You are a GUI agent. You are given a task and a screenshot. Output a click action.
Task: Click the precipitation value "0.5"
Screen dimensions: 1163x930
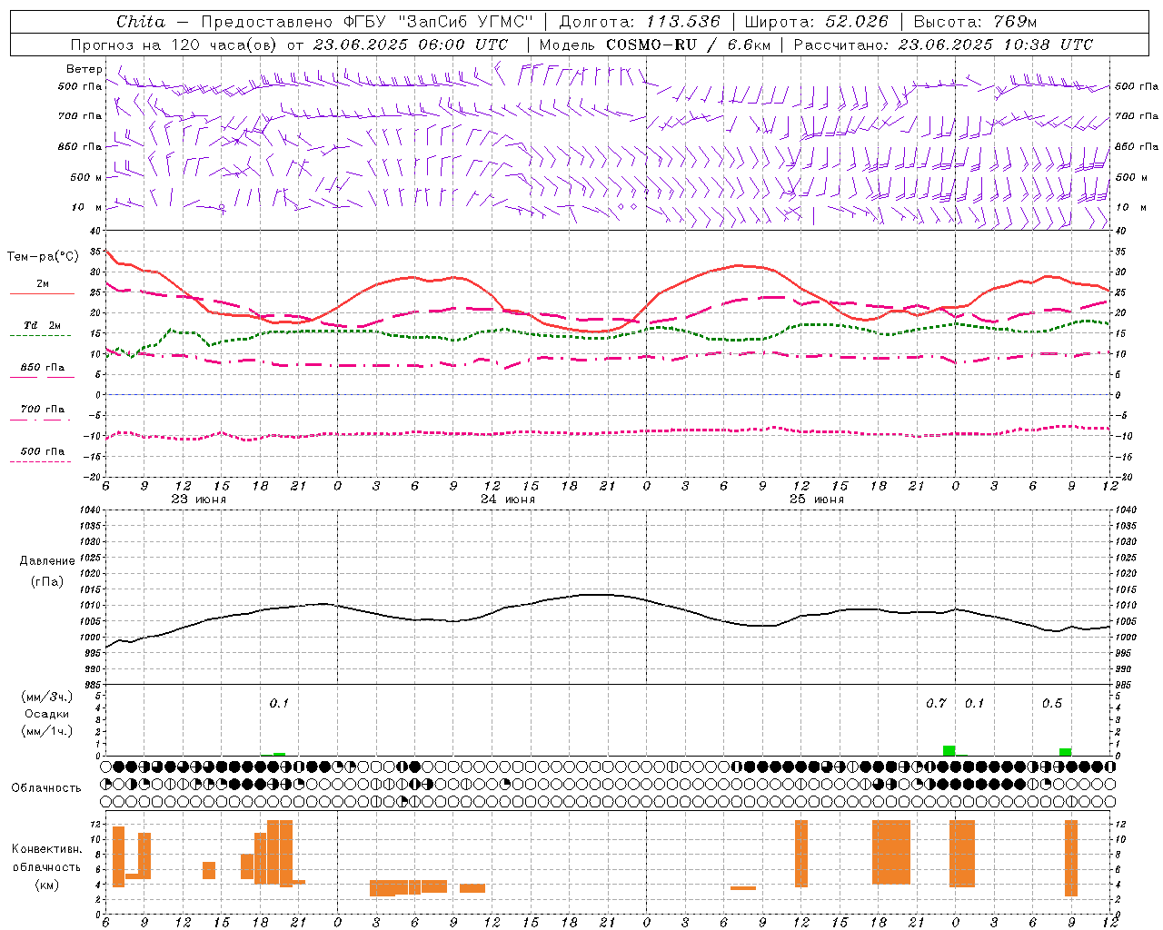pyautogui.click(x=1052, y=704)
